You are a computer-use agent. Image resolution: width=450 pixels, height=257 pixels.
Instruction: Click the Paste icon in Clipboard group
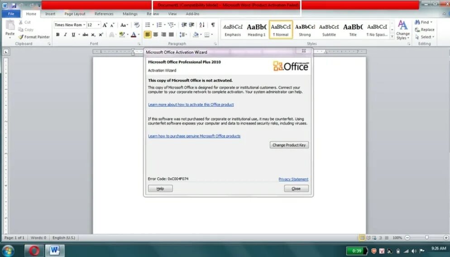(x=10, y=25)
